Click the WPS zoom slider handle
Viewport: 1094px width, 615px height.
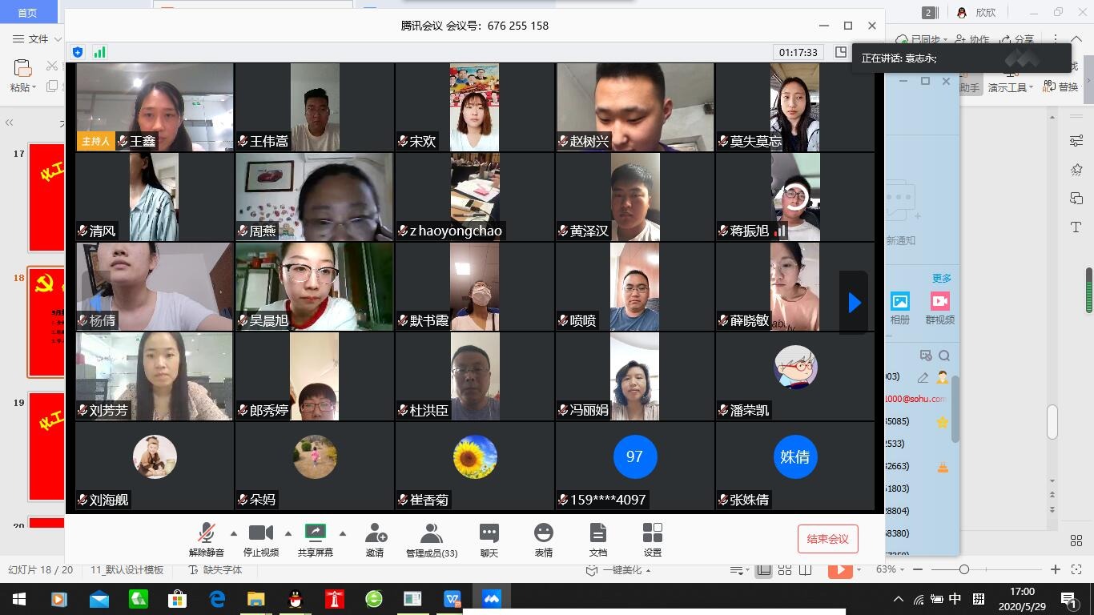click(964, 569)
